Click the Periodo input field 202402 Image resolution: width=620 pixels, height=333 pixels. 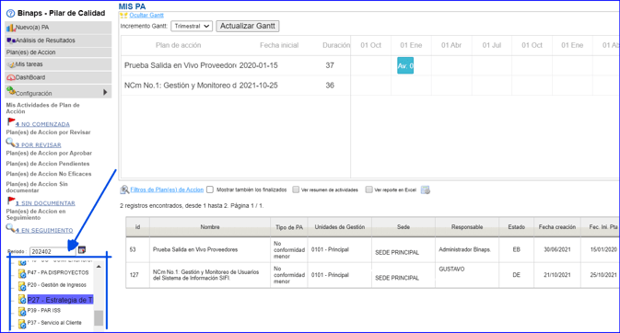pyautogui.click(x=53, y=251)
